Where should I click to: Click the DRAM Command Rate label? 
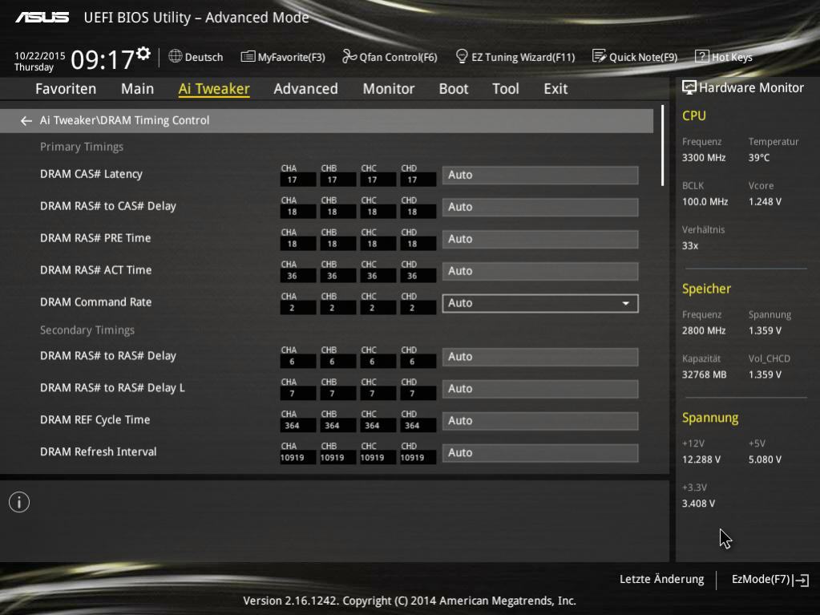[95, 302]
